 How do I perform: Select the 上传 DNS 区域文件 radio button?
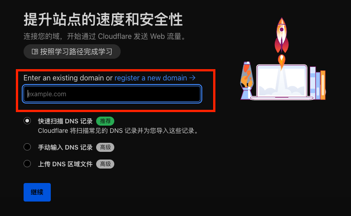[27, 164]
